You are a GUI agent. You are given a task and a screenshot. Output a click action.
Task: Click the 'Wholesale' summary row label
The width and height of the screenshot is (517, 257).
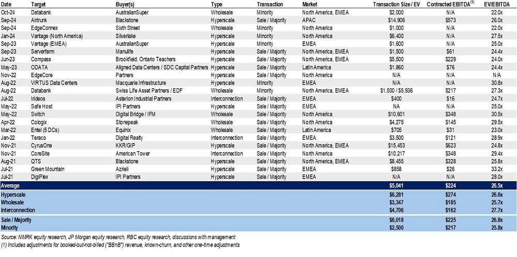pos(12,202)
